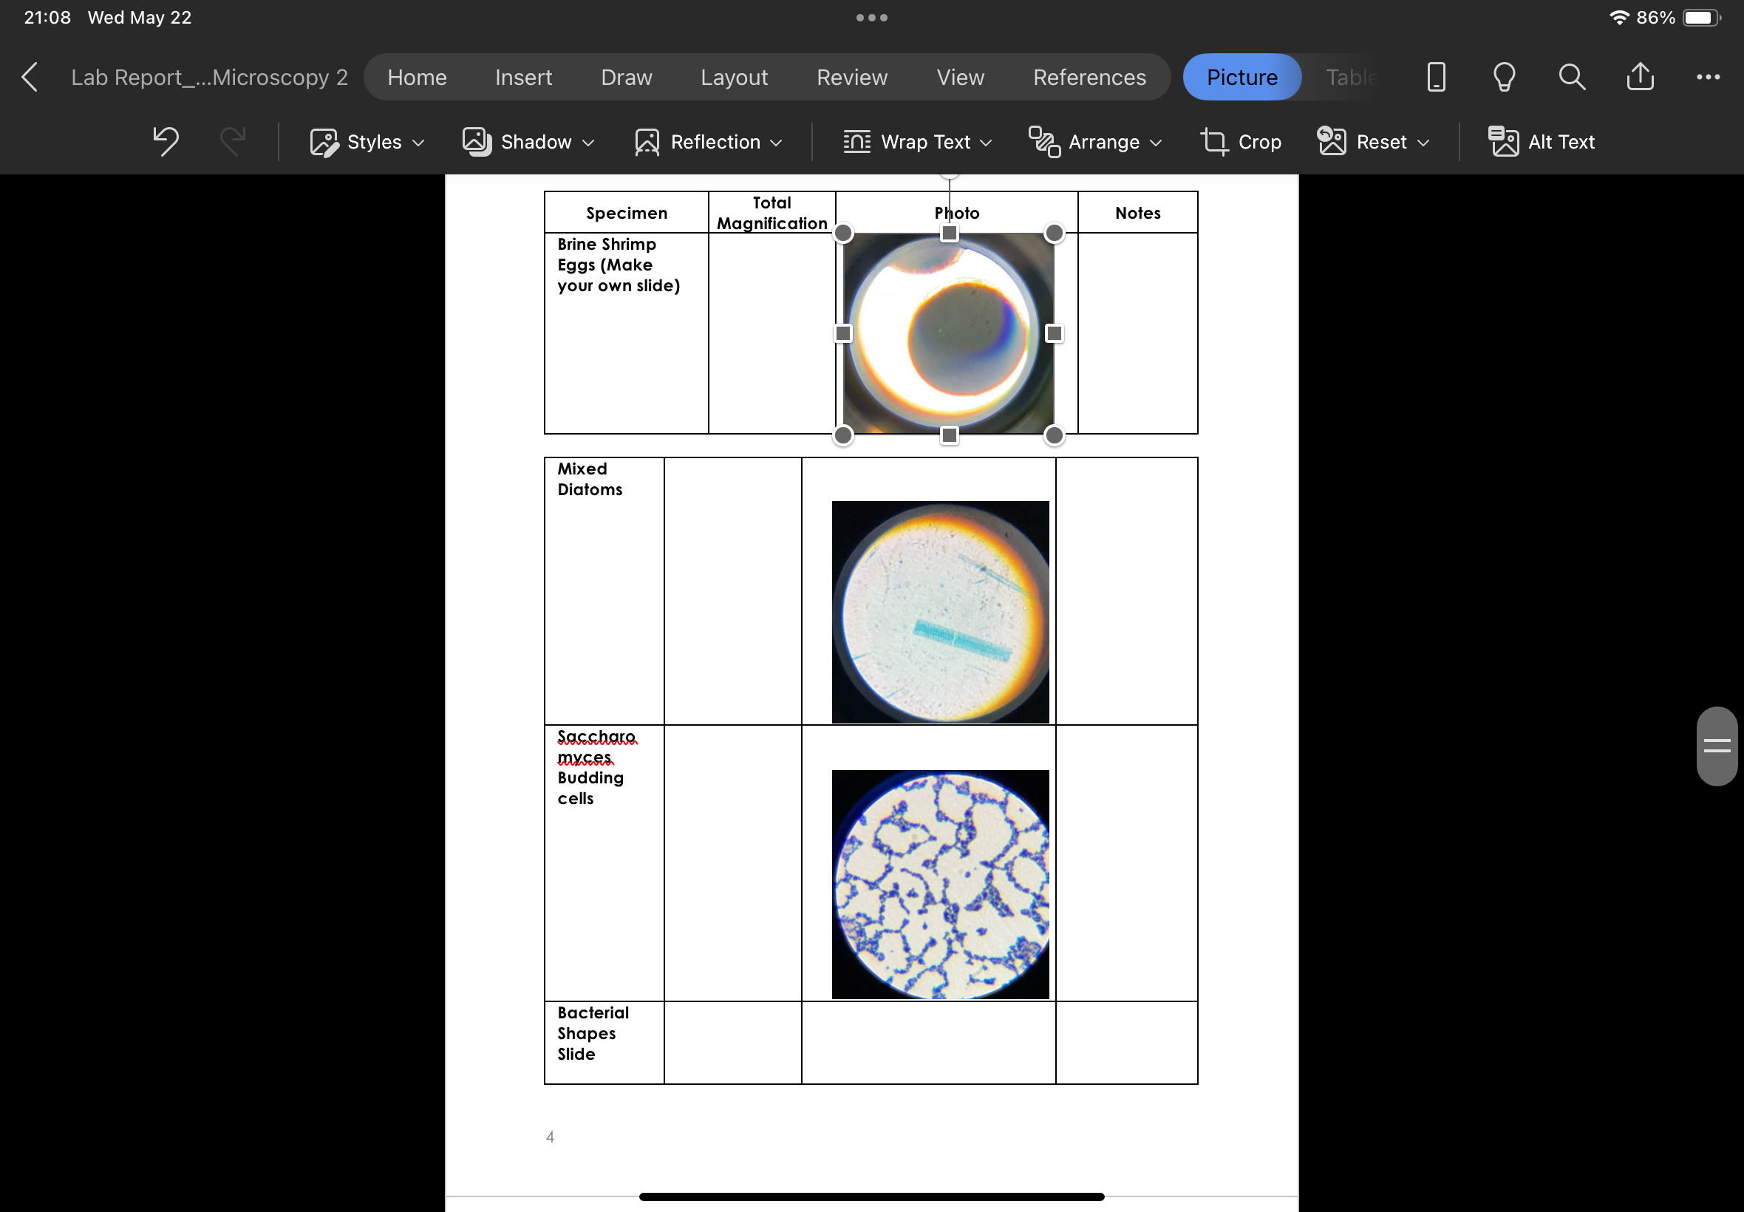
Task: Open the References tab
Action: pyautogui.click(x=1089, y=78)
